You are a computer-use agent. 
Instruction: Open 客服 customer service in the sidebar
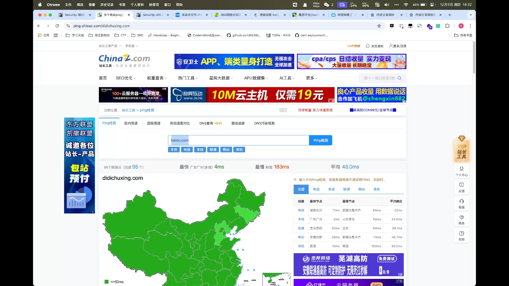462,204
